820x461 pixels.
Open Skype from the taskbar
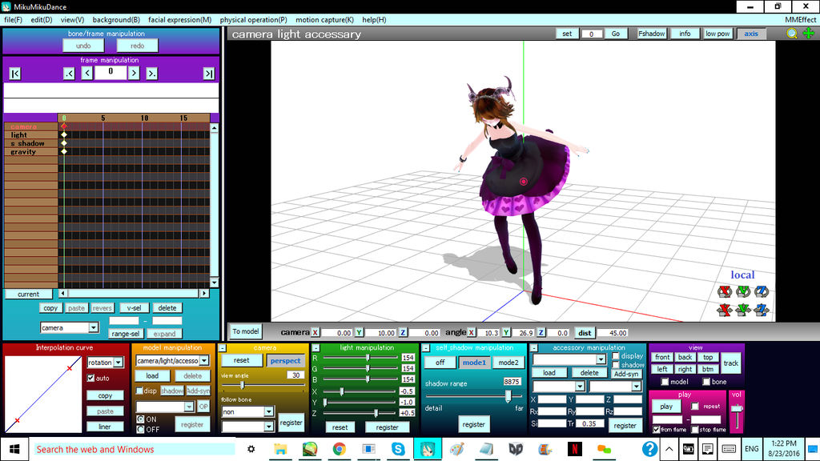coord(398,449)
